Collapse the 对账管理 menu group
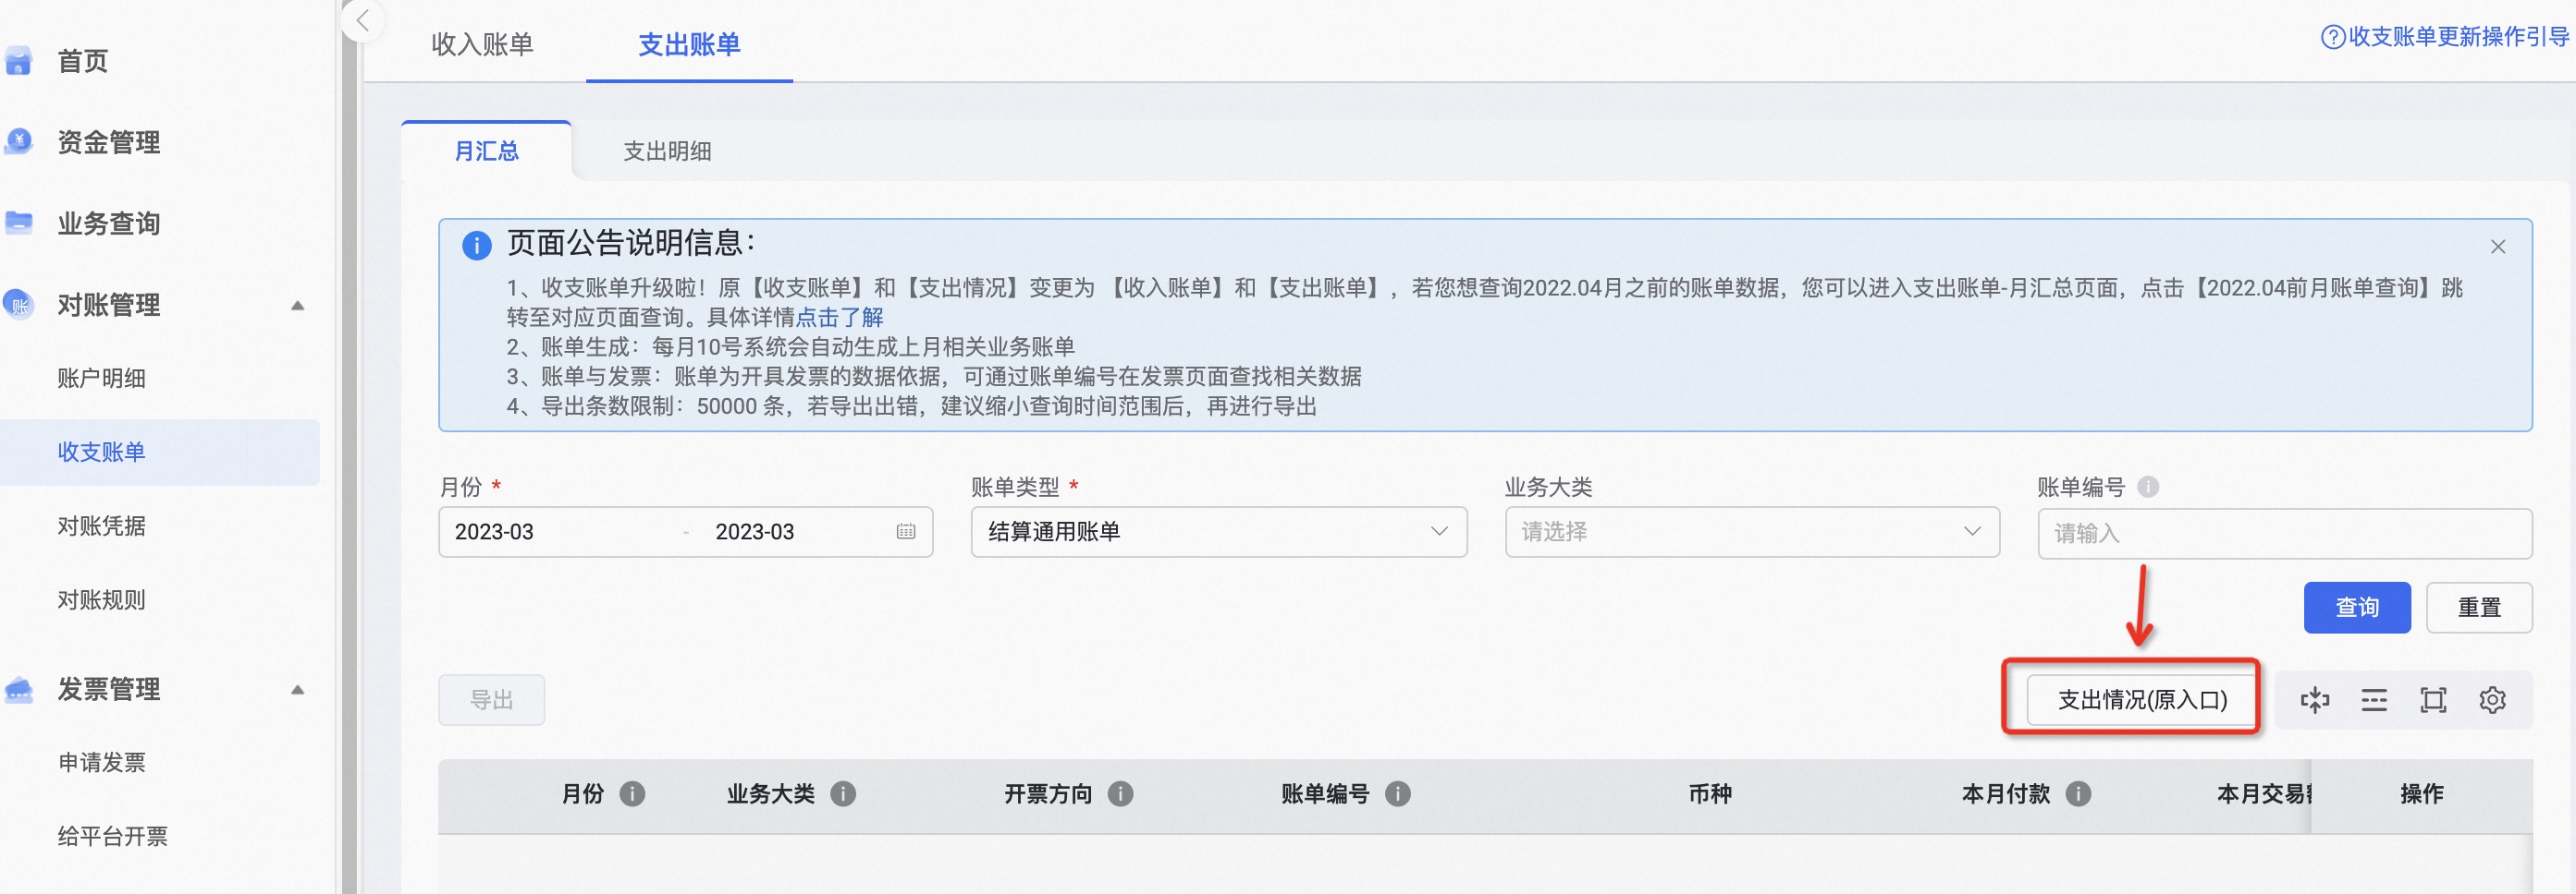The height and width of the screenshot is (894, 2576). [297, 306]
